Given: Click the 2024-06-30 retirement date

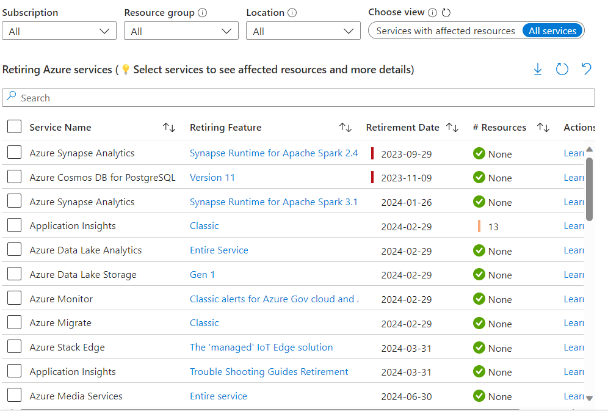Looking at the screenshot, I should [407, 397].
